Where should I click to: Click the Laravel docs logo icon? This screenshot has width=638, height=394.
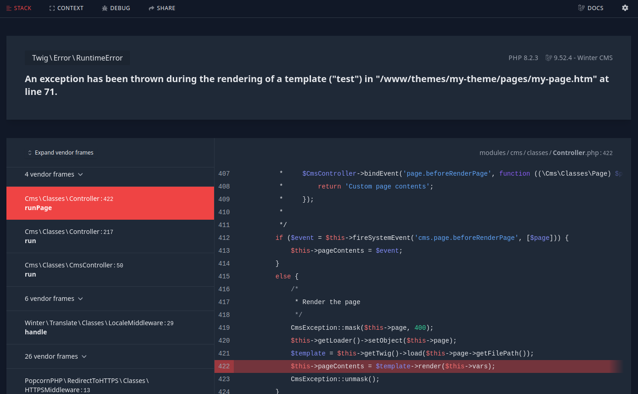582,8
